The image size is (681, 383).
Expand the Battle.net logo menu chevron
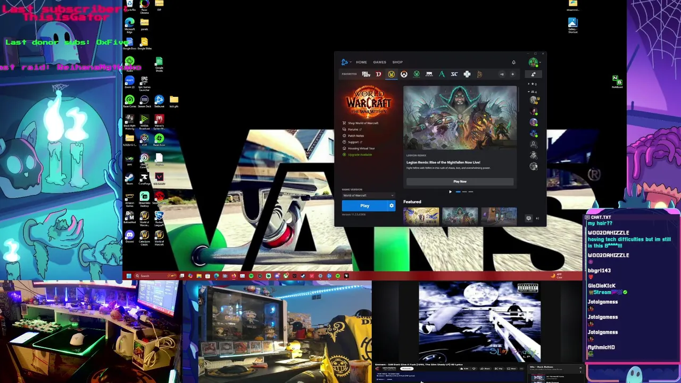pos(351,62)
